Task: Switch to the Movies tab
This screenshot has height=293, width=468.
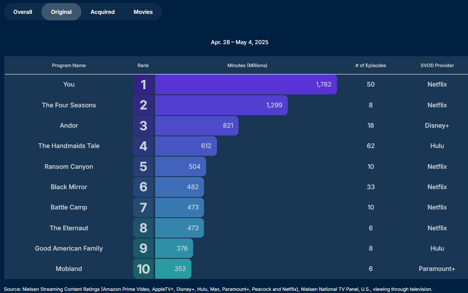Action: click(143, 12)
